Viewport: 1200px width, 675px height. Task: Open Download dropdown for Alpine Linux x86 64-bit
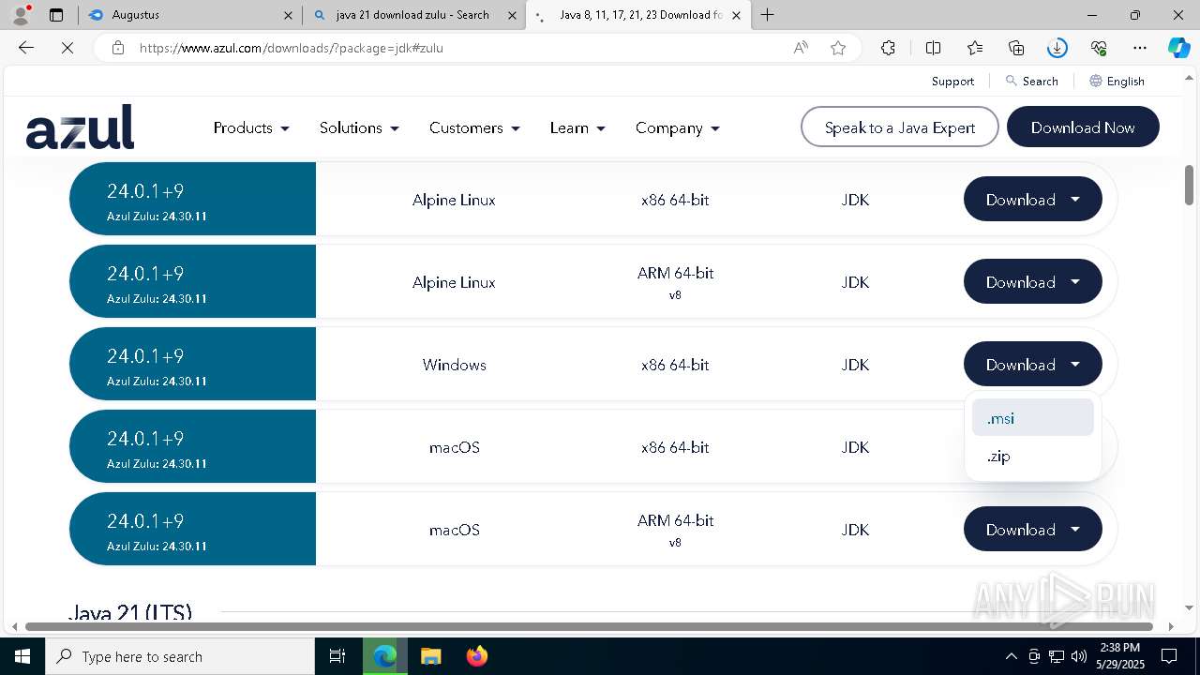click(x=1032, y=200)
